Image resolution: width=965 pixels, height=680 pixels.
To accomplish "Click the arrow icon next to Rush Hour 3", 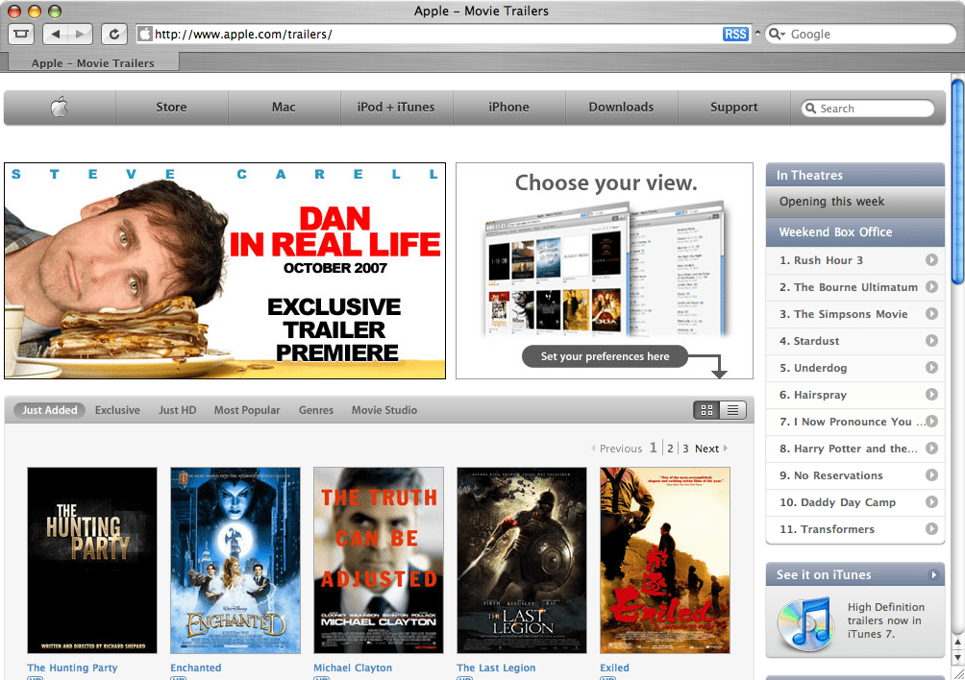I will [931, 260].
